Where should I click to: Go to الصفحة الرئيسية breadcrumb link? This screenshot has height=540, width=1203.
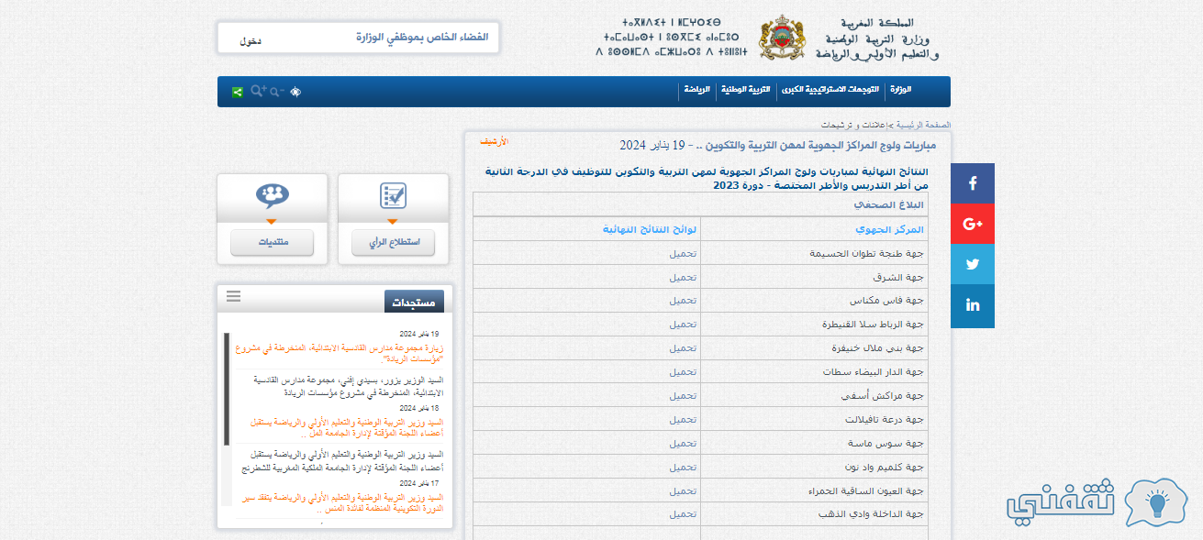click(x=921, y=124)
